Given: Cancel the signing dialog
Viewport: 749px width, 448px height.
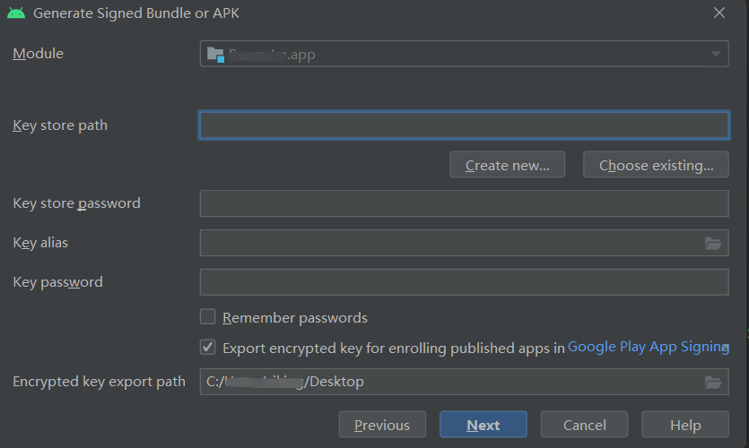Looking at the screenshot, I should (585, 425).
